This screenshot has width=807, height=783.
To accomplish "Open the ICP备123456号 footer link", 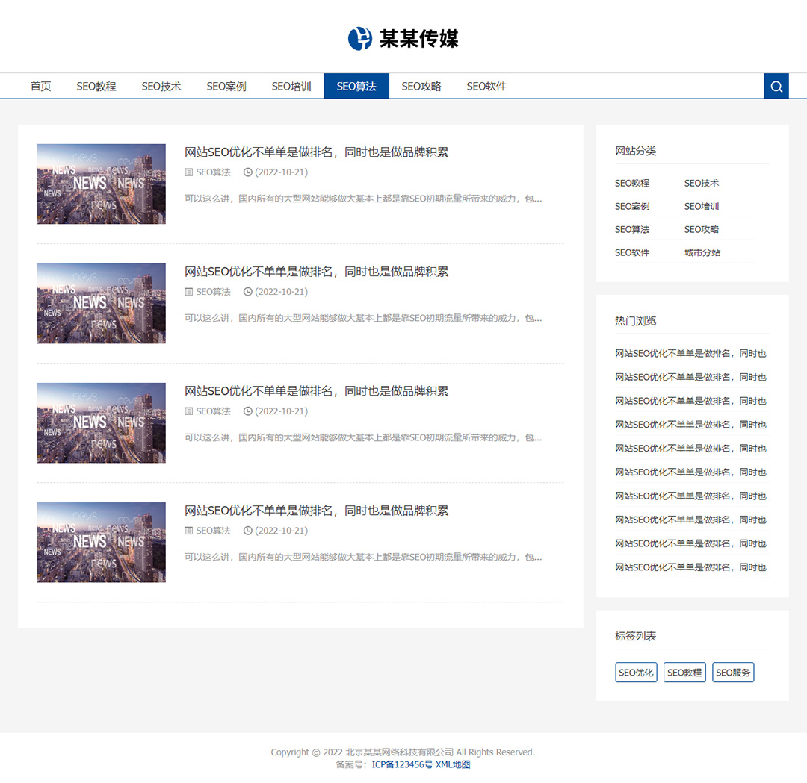I will tap(402, 764).
